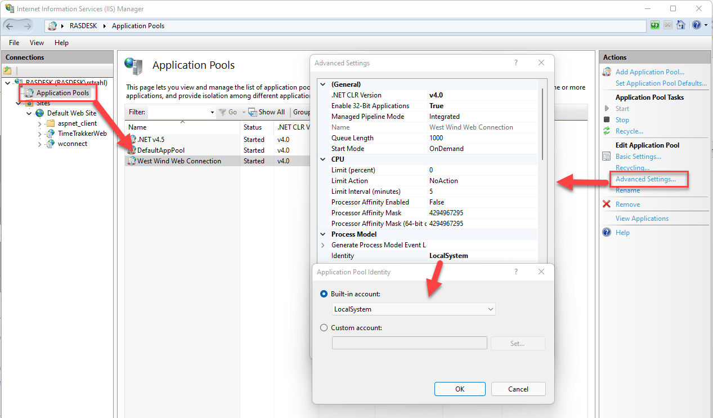Click the Home icon in address bar
Image resolution: width=713 pixels, height=418 pixels.
pos(681,25)
